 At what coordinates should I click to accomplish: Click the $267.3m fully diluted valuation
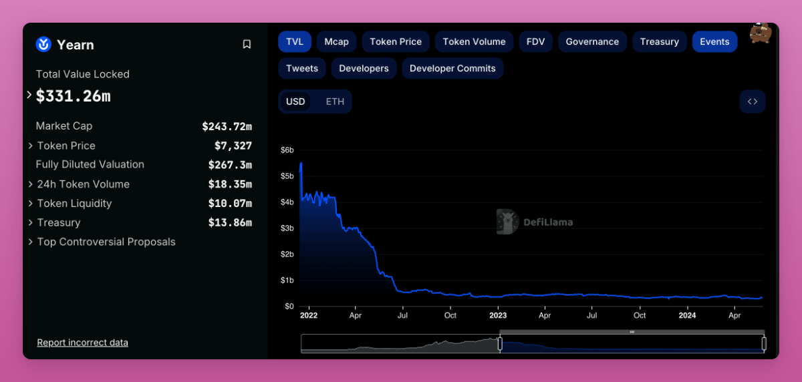click(230, 164)
